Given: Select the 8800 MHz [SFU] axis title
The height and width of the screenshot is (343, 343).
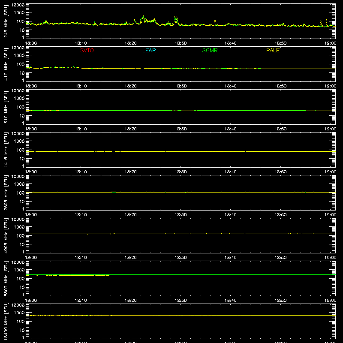Looking at the screenshot, I should tap(6, 278).
